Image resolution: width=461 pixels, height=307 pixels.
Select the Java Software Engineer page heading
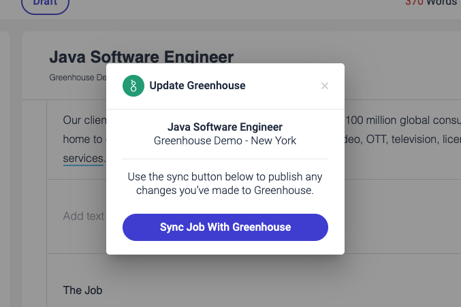142,56
